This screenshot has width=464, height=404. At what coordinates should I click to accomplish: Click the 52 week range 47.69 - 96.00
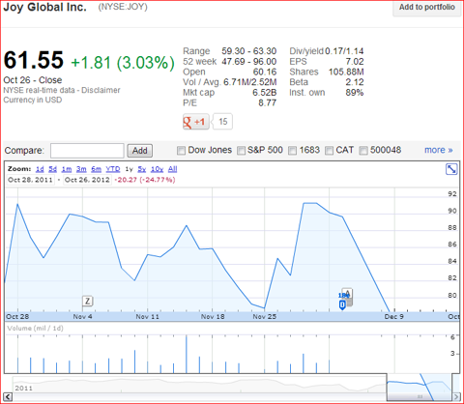pos(249,62)
